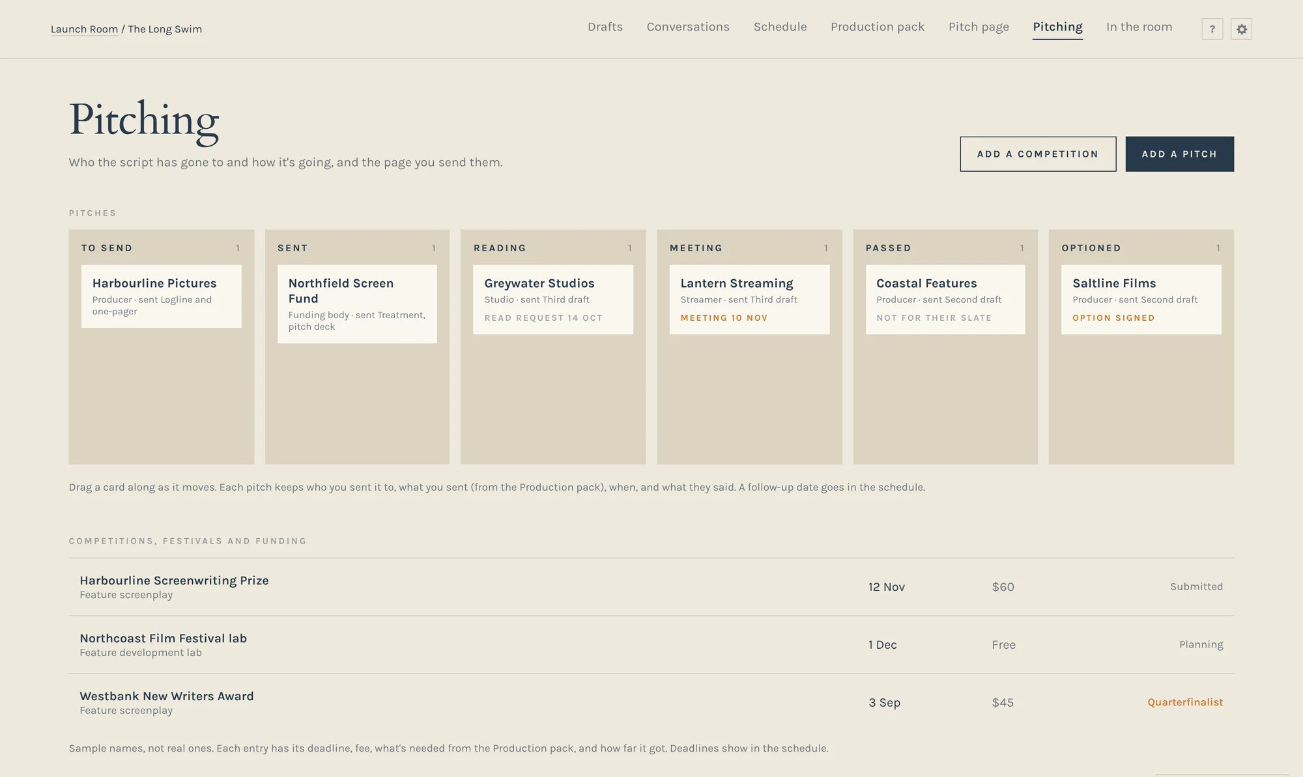Screen dimensions: 1303x777
Task: Open the Greywater Studios pitch card
Action: pyautogui.click(x=553, y=299)
